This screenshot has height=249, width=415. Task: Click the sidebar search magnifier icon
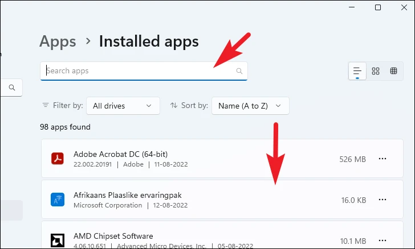coord(11,88)
